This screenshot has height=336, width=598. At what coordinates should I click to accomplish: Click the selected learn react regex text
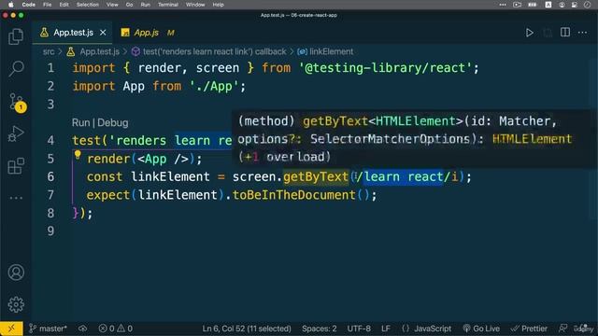[403, 176]
